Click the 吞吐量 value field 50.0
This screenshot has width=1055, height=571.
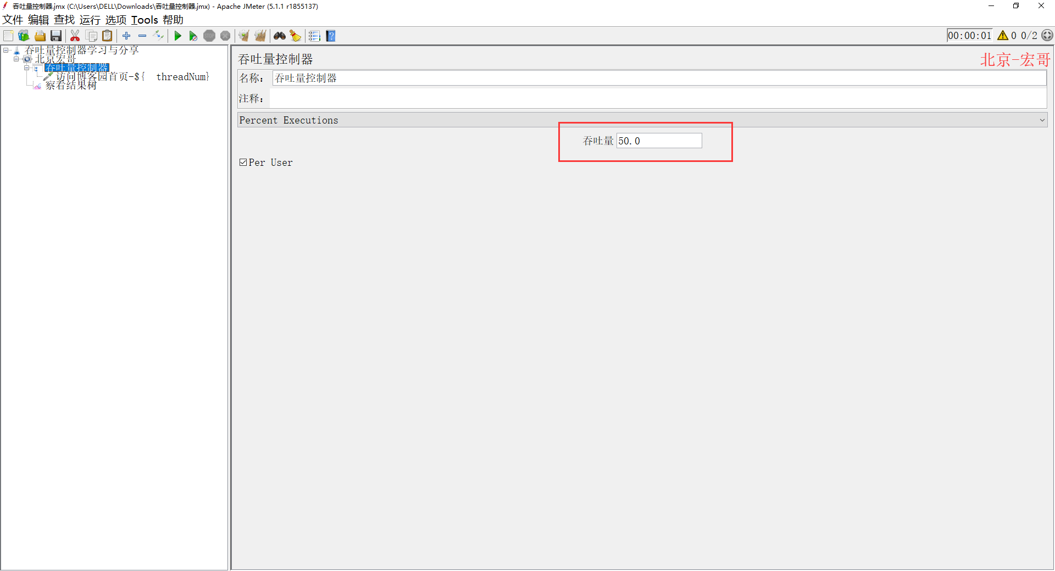(659, 141)
